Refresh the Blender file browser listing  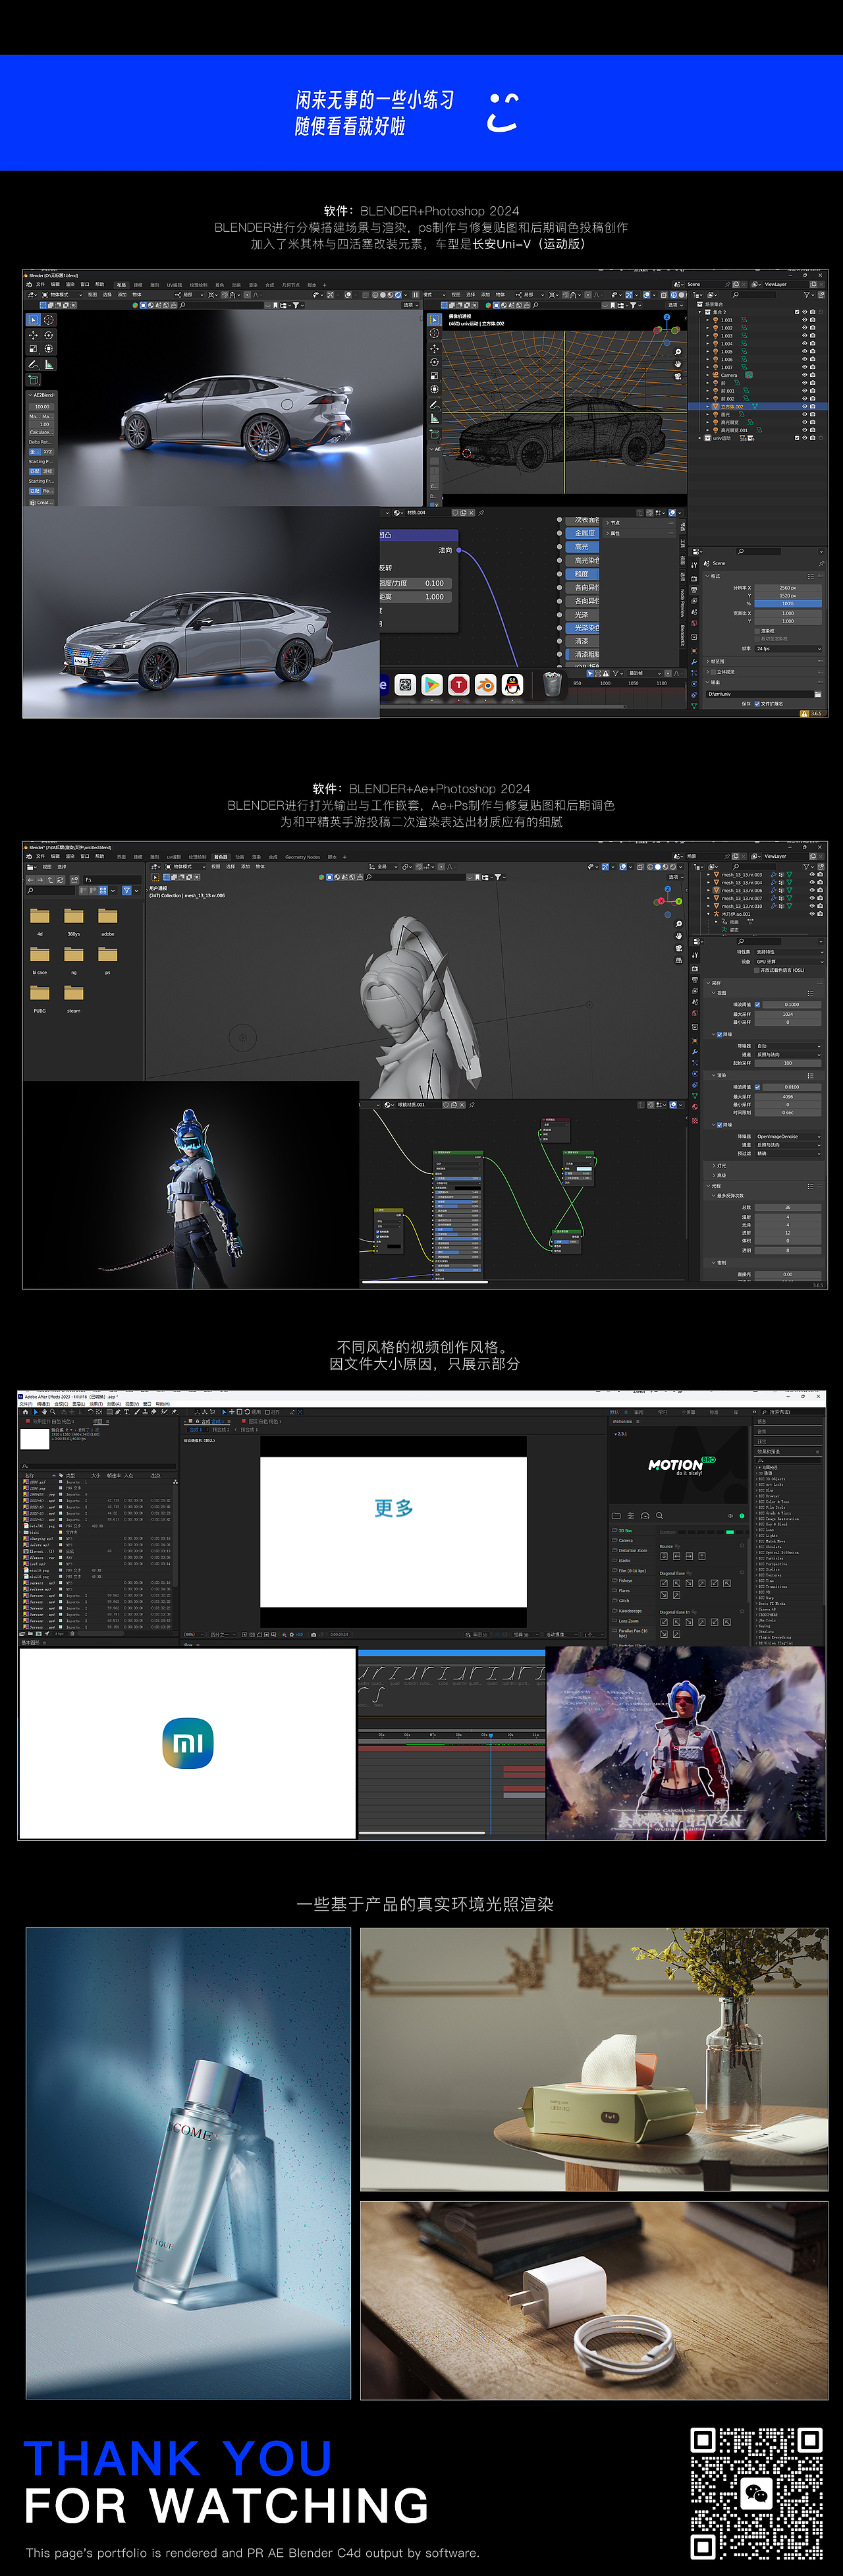(62, 879)
